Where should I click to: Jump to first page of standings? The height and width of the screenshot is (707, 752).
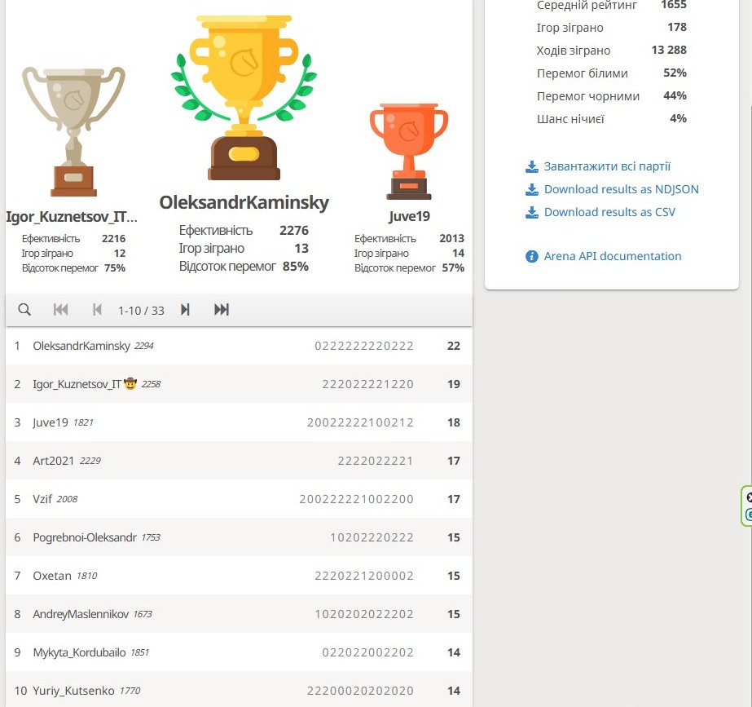(x=60, y=310)
